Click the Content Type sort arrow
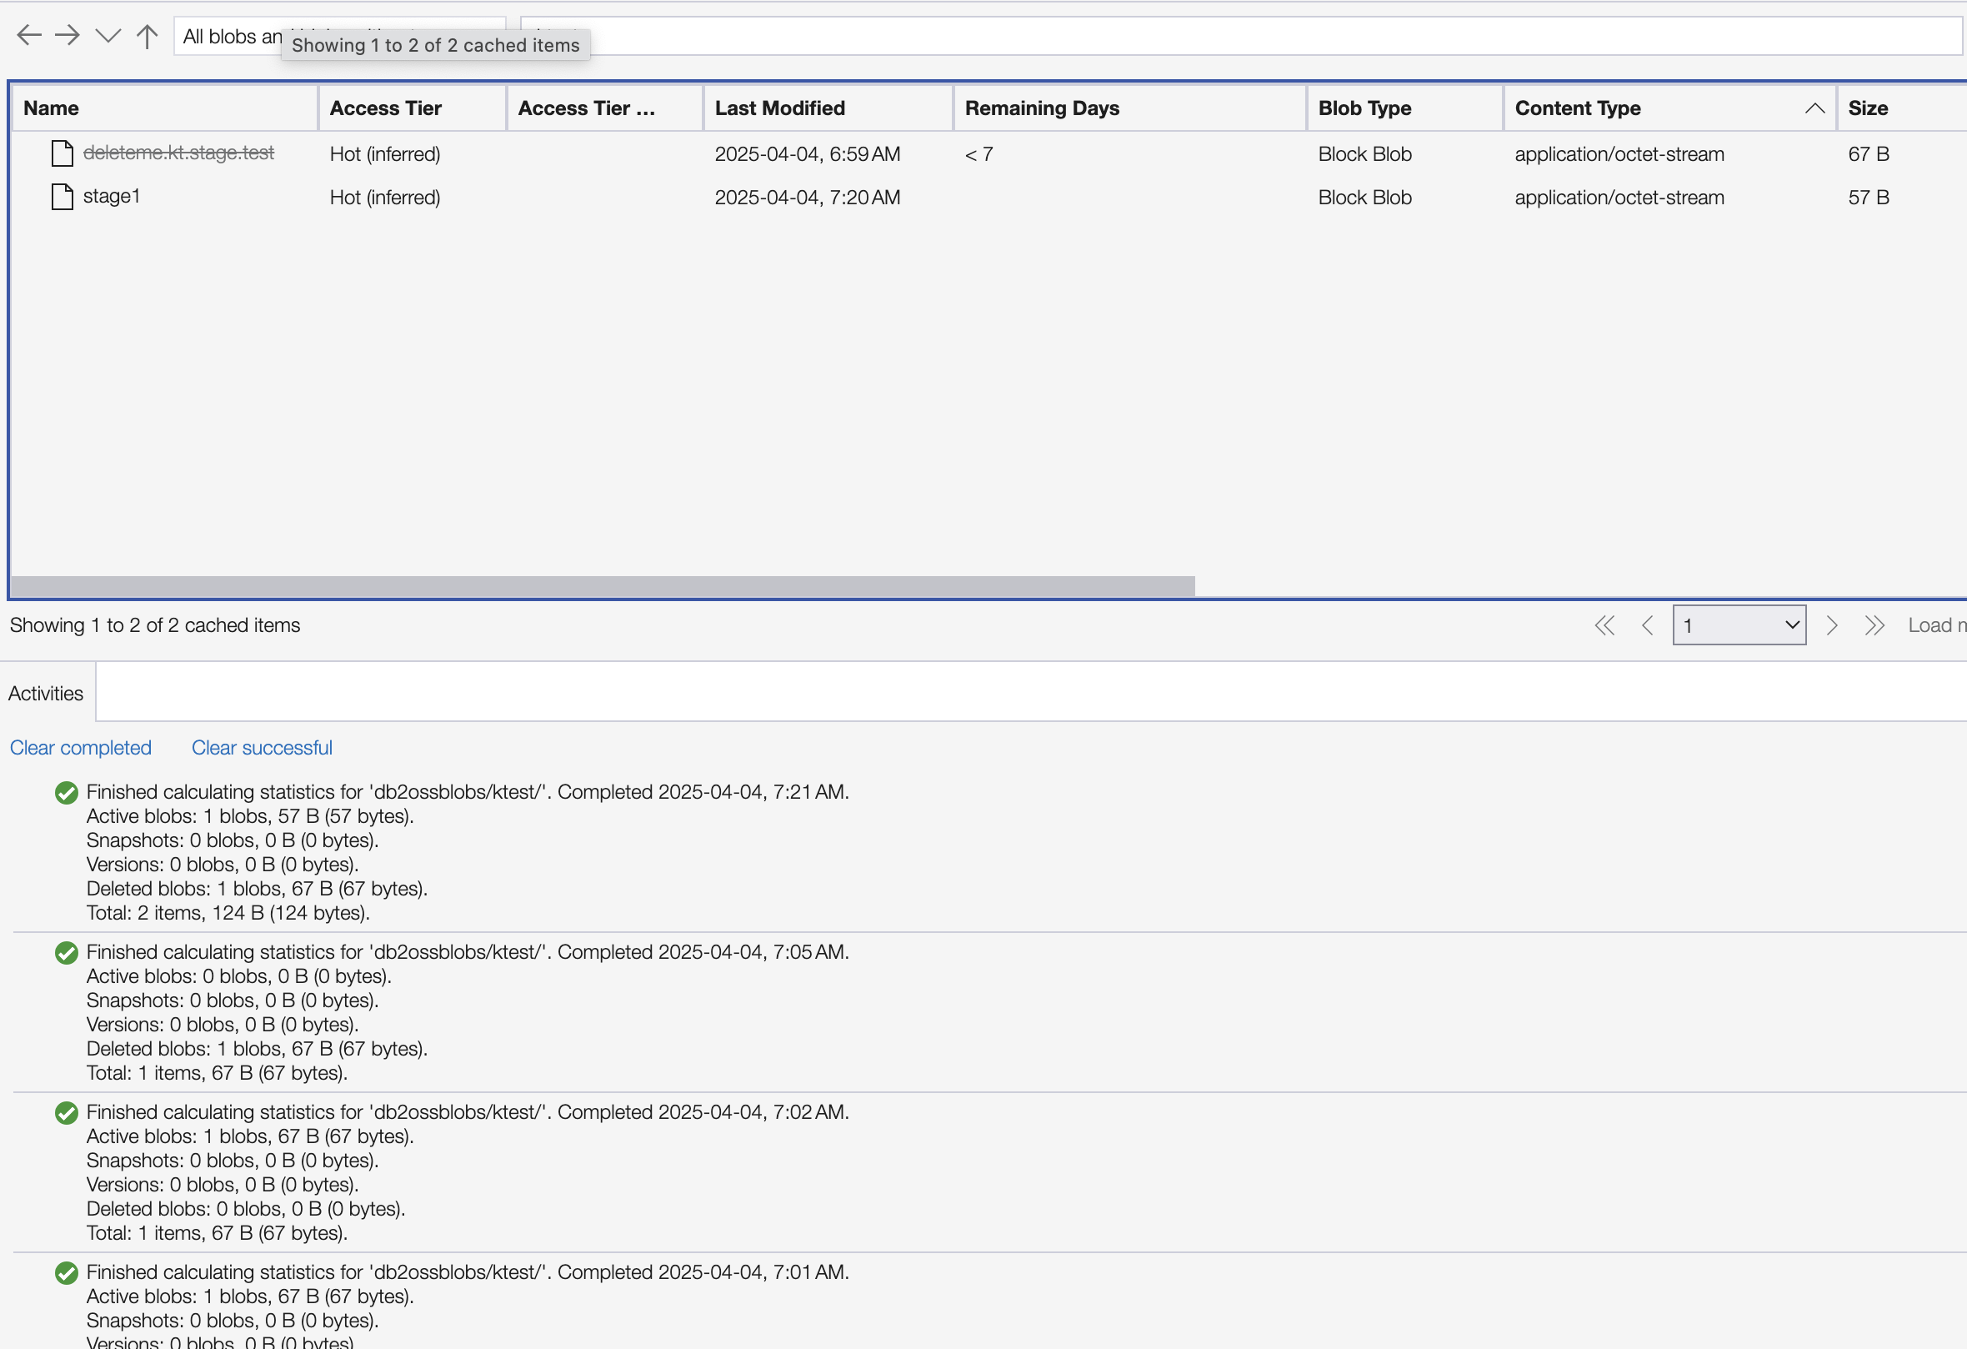 [x=1814, y=108]
